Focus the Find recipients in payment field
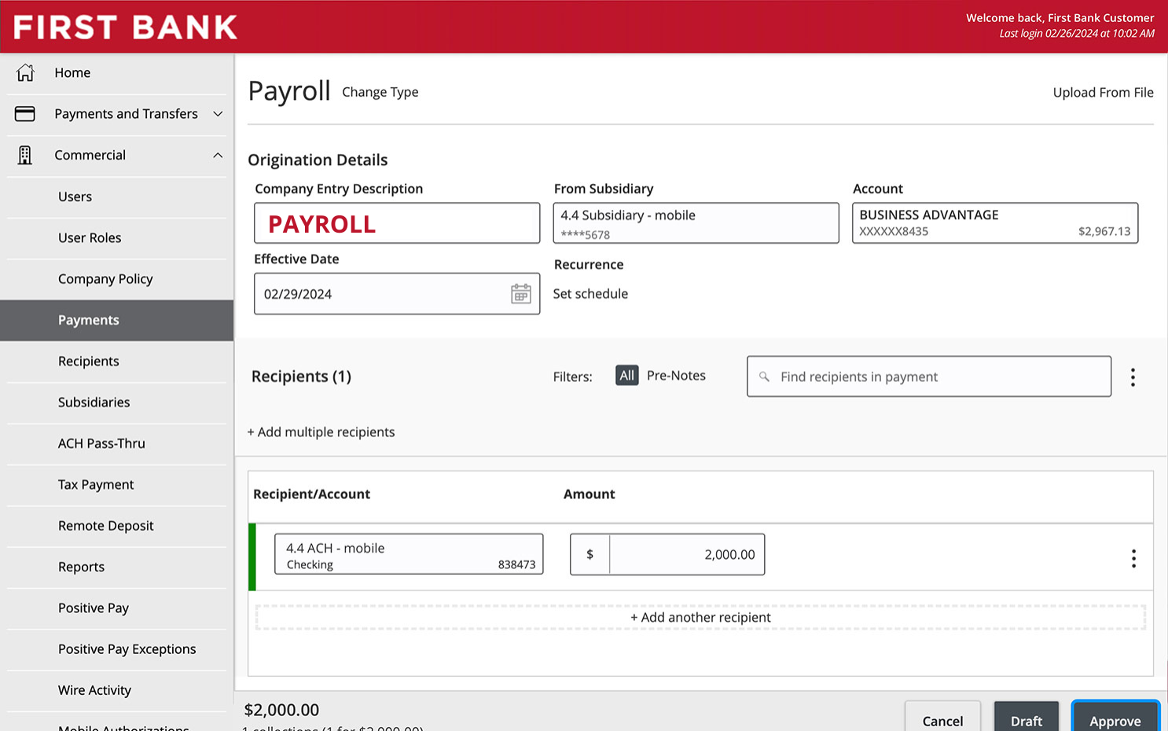 tap(928, 377)
